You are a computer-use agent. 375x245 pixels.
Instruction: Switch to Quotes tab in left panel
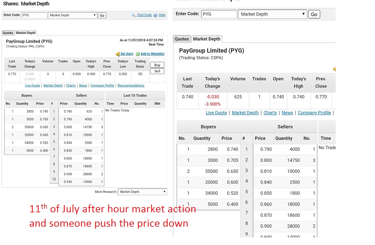click(x=8, y=33)
